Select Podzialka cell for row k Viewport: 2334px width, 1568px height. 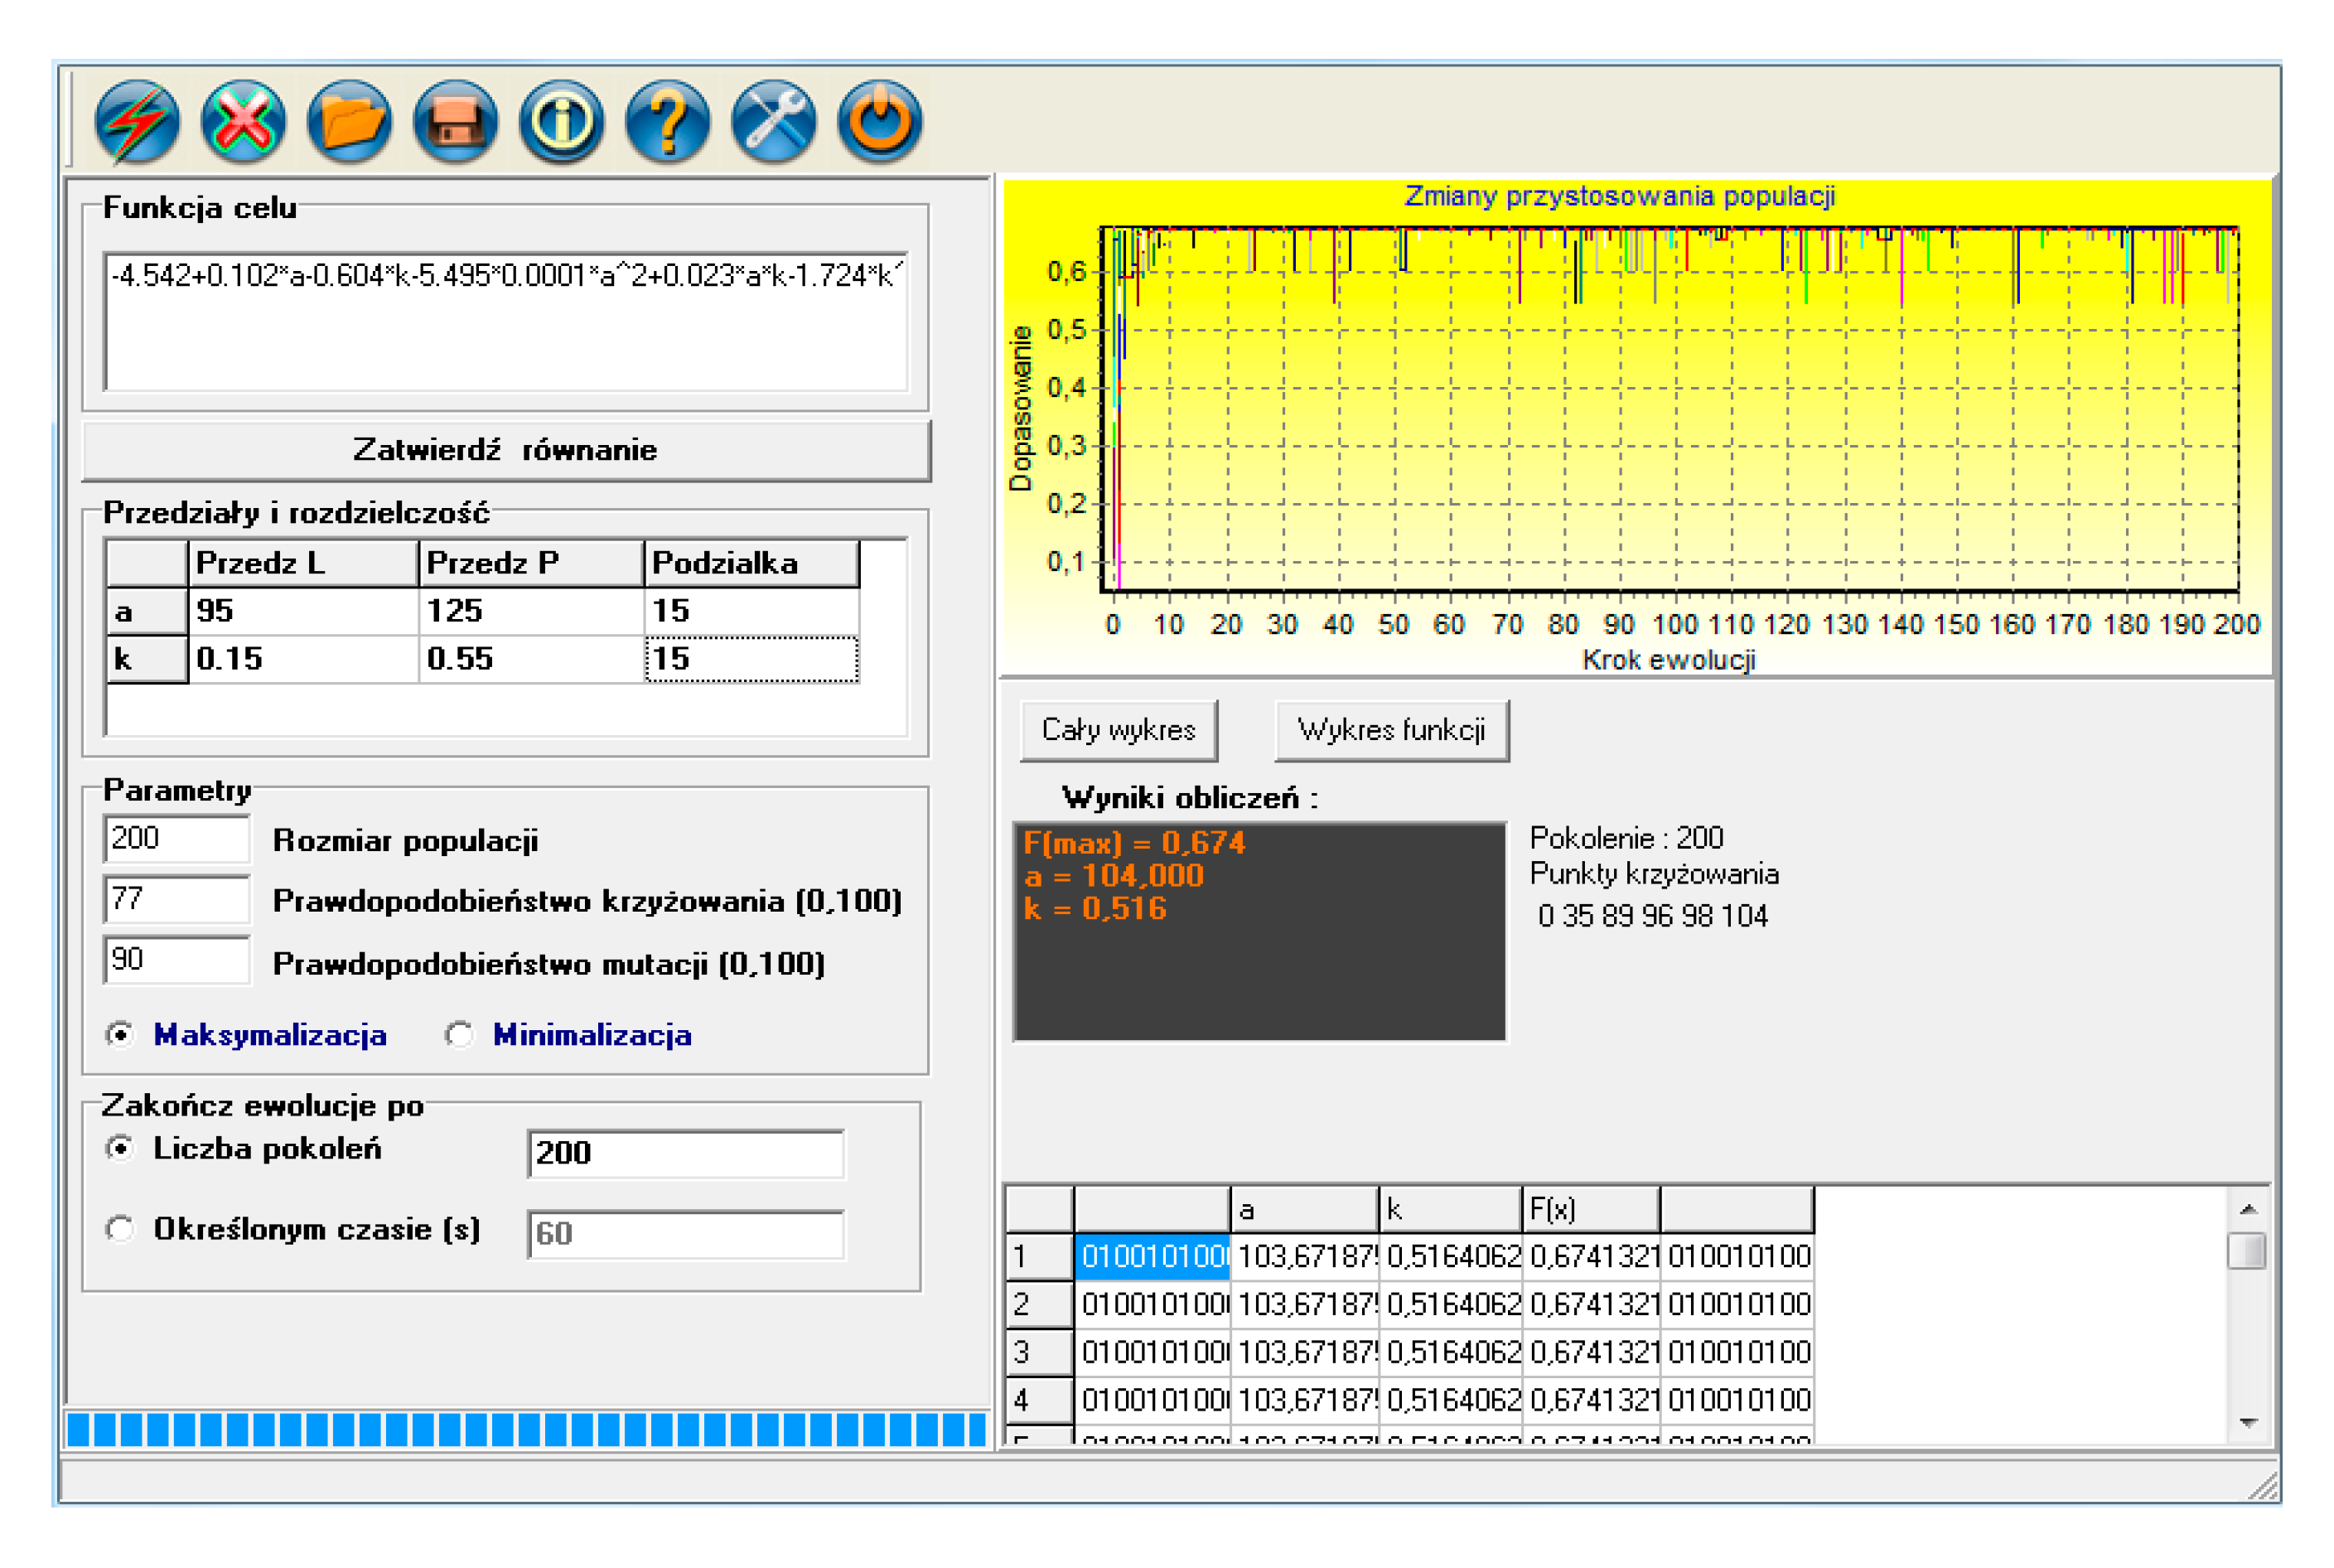click(x=751, y=659)
